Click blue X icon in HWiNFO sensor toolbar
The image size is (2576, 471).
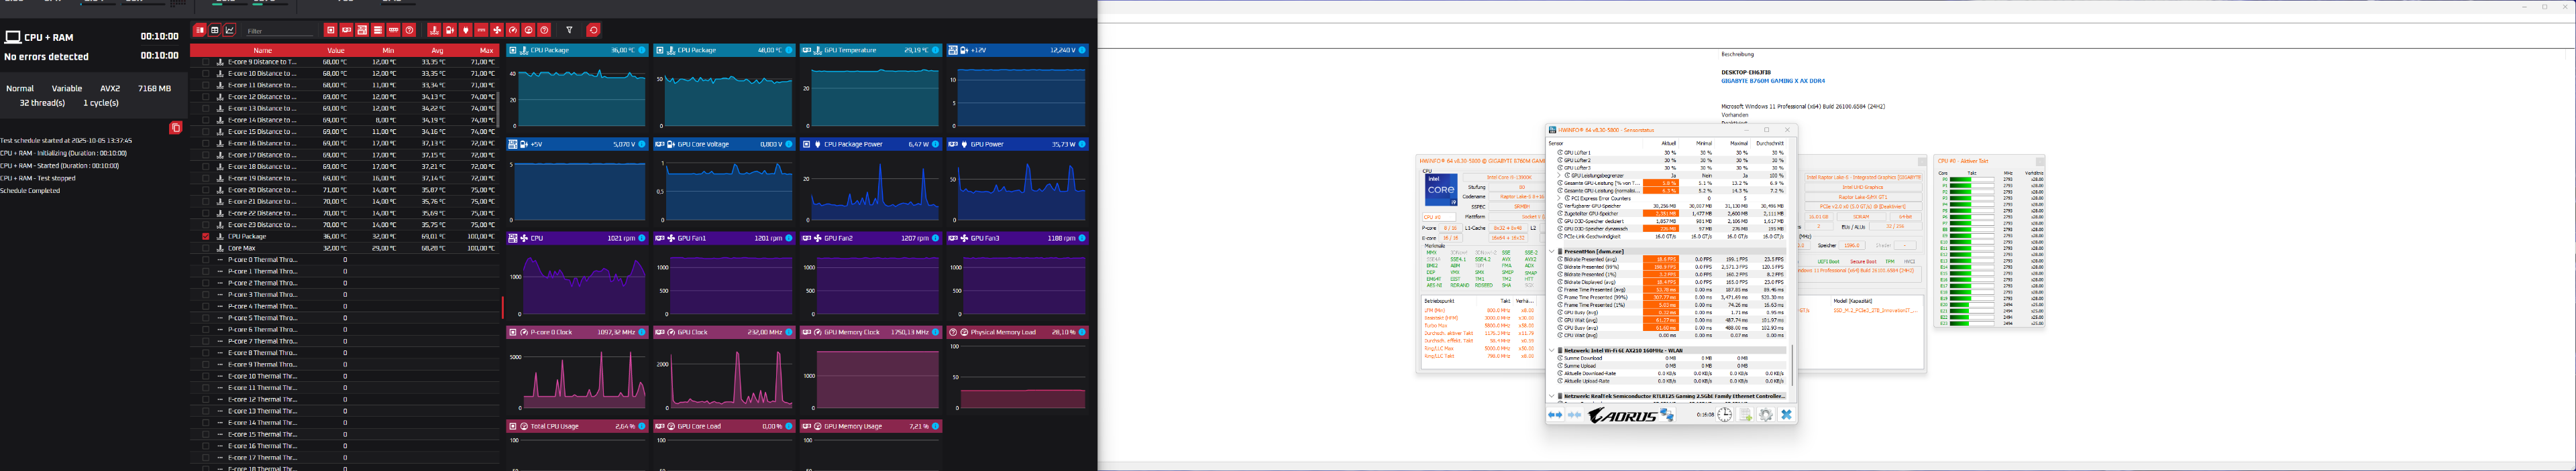(1787, 415)
